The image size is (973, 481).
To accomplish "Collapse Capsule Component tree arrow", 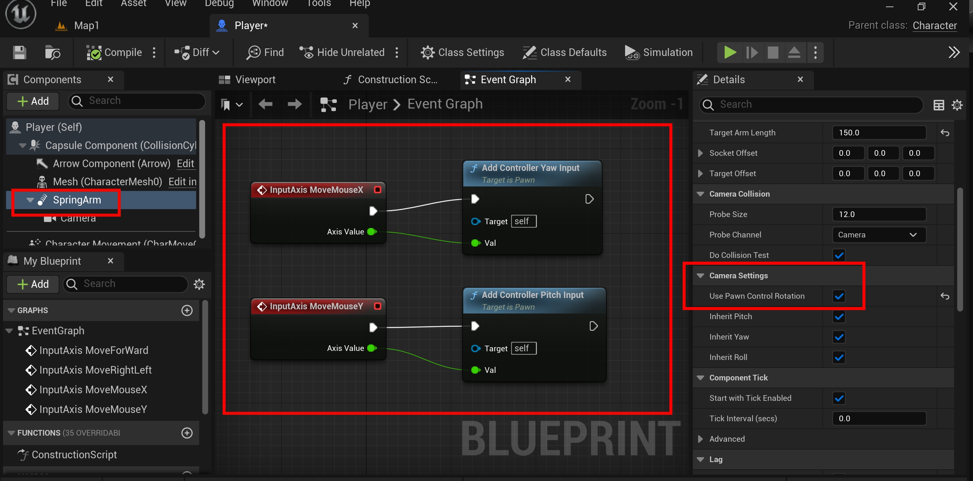I will [x=22, y=146].
